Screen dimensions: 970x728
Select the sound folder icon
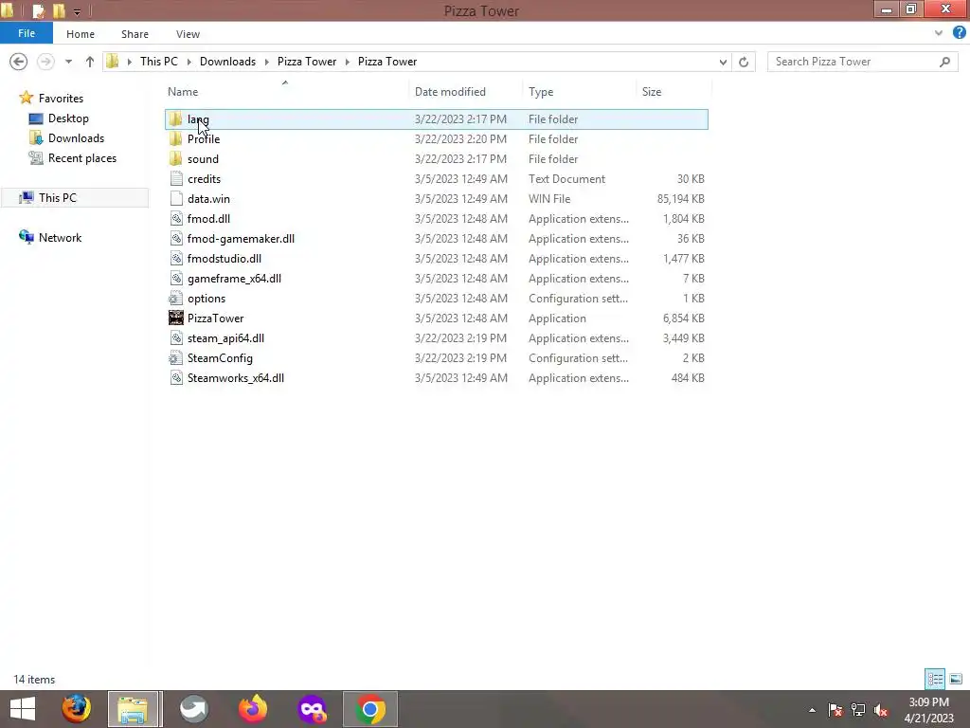[175, 158]
